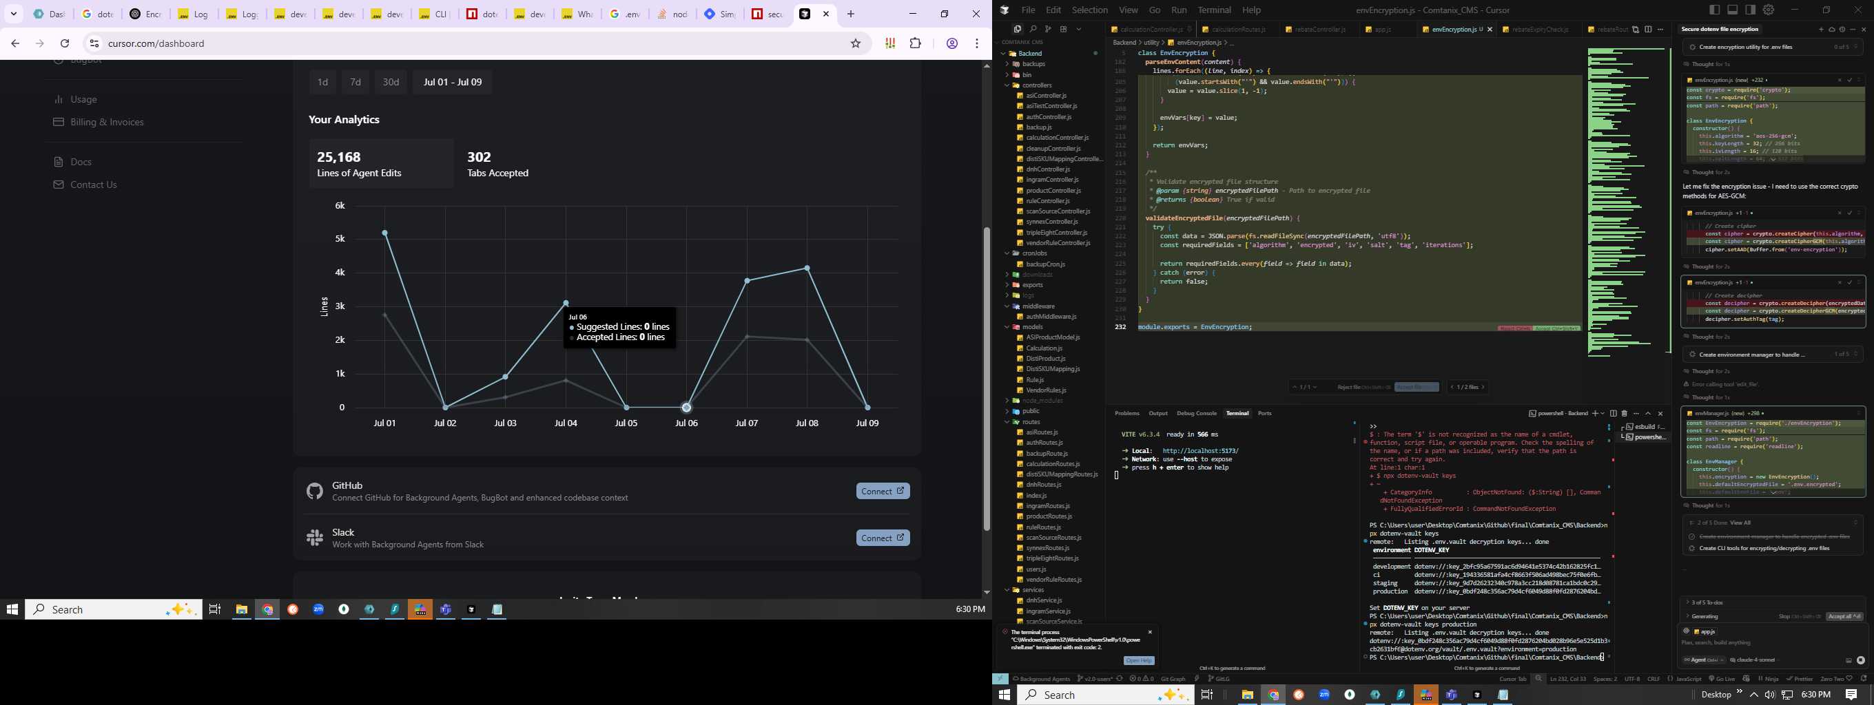
Task: Split the terminal with split icon
Action: (x=1613, y=413)
